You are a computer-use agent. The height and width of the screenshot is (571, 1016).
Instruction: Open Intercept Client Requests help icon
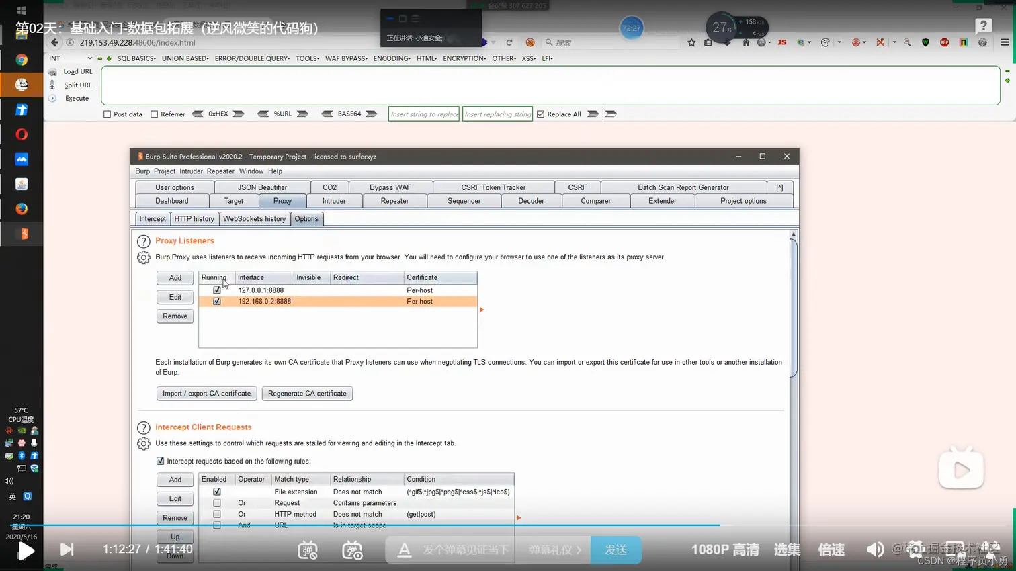click(143, 428)
